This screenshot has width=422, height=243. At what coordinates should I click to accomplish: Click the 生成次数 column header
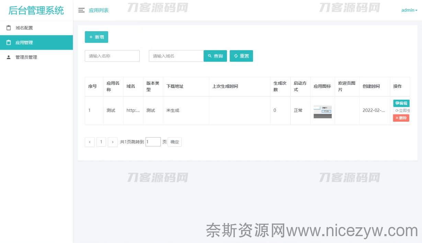[x=280, y=86]
